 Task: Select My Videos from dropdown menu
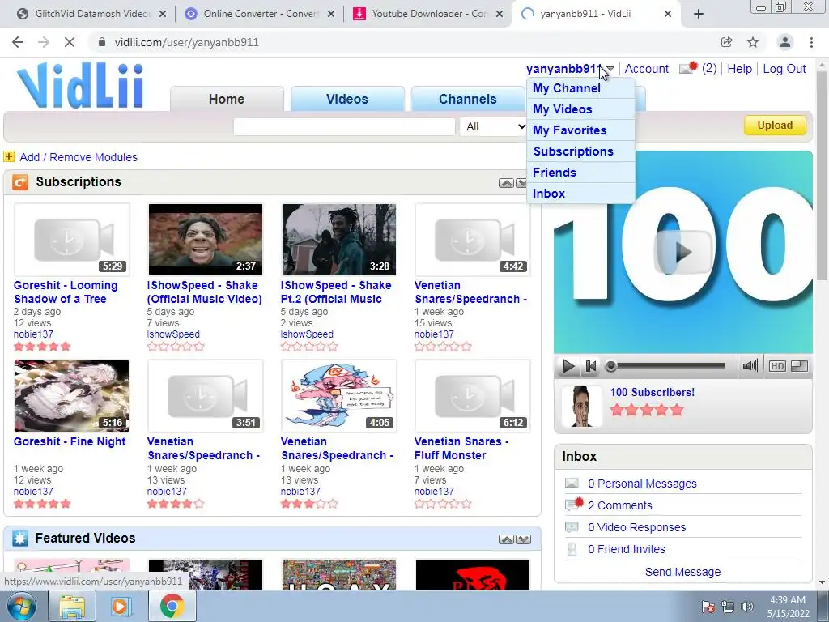pyautogui.click(x=580, y=109)
